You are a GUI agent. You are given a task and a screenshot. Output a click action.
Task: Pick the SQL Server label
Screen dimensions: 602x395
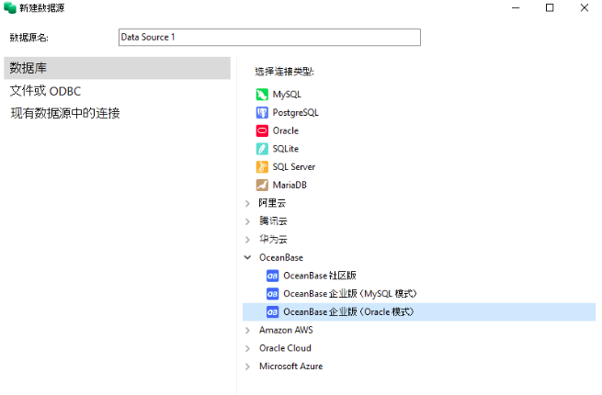[294, 166]
